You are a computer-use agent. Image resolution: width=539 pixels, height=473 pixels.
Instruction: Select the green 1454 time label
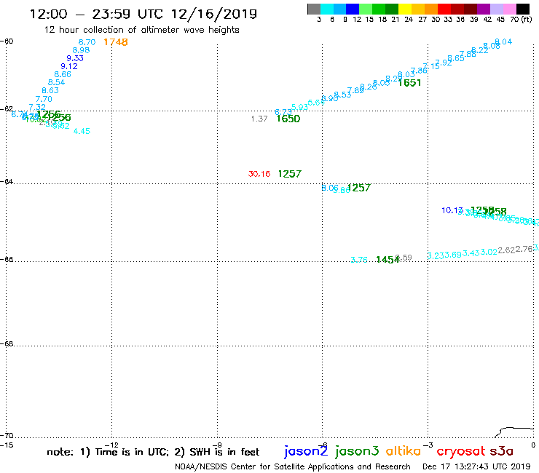pos(387,260)
